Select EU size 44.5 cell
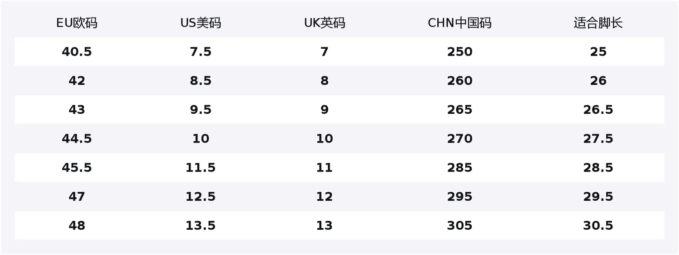 (x=77, y=139)
